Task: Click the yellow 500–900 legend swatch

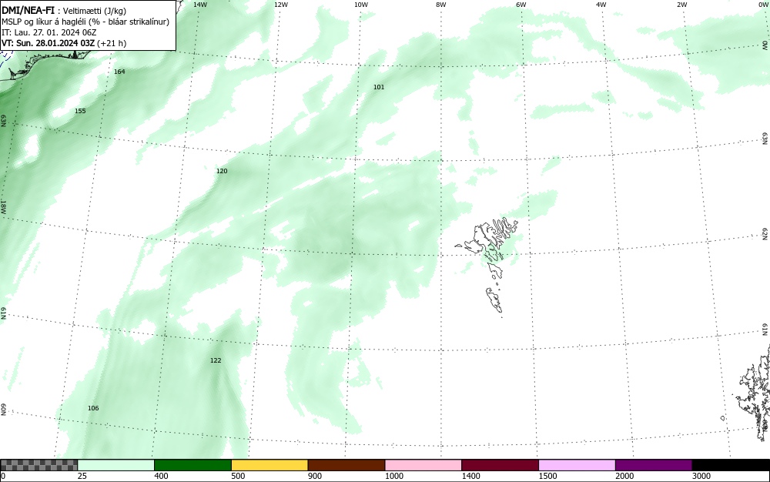Action: coord(269,465)
